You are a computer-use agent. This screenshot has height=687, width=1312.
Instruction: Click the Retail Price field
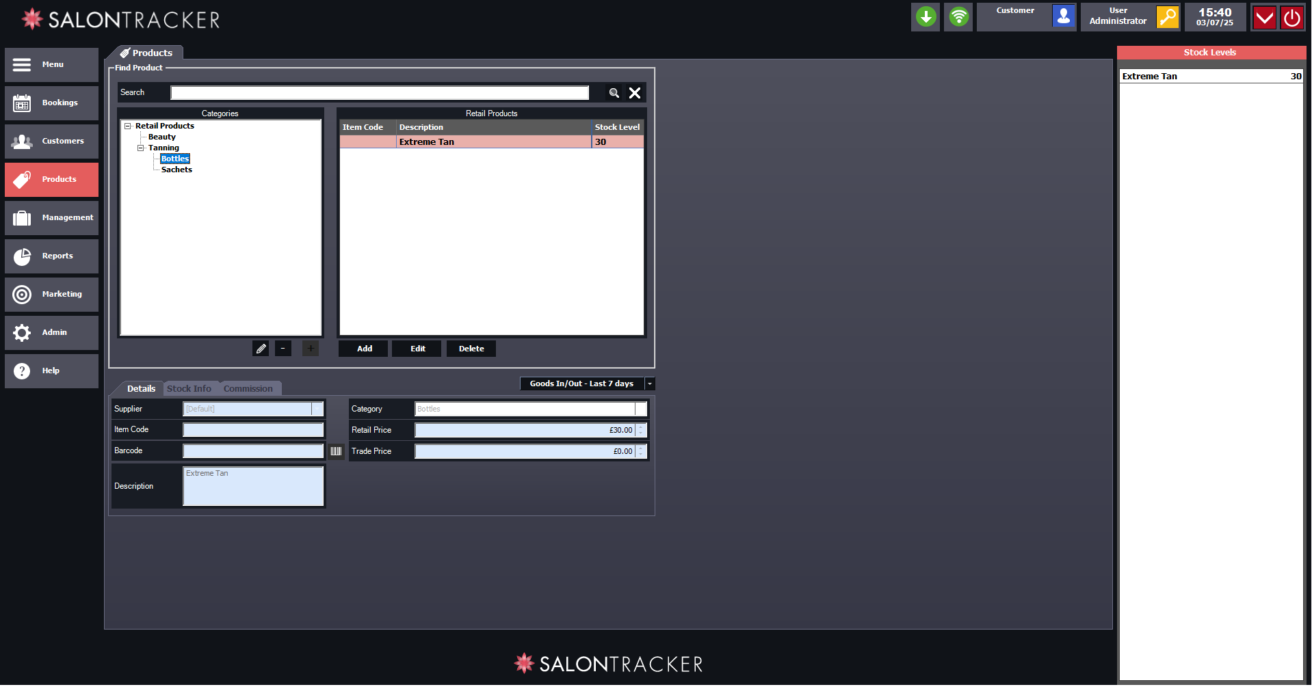[x=525, y=430]
